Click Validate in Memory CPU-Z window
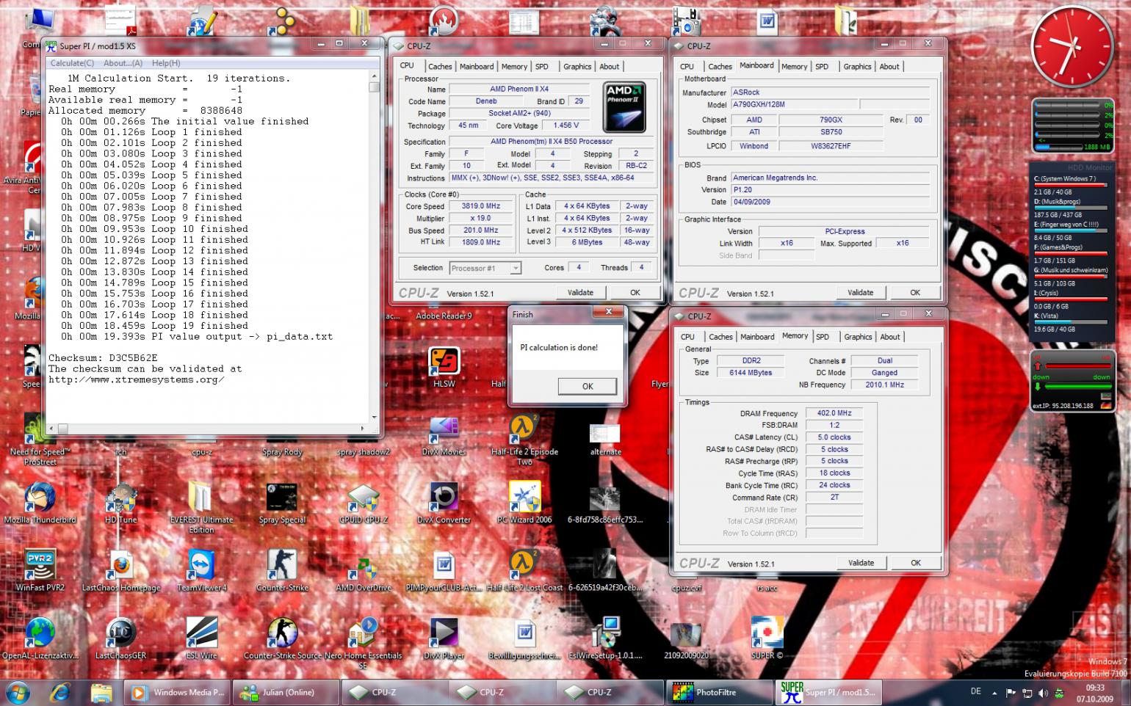 pyautogui.click(x=861, y=563)
